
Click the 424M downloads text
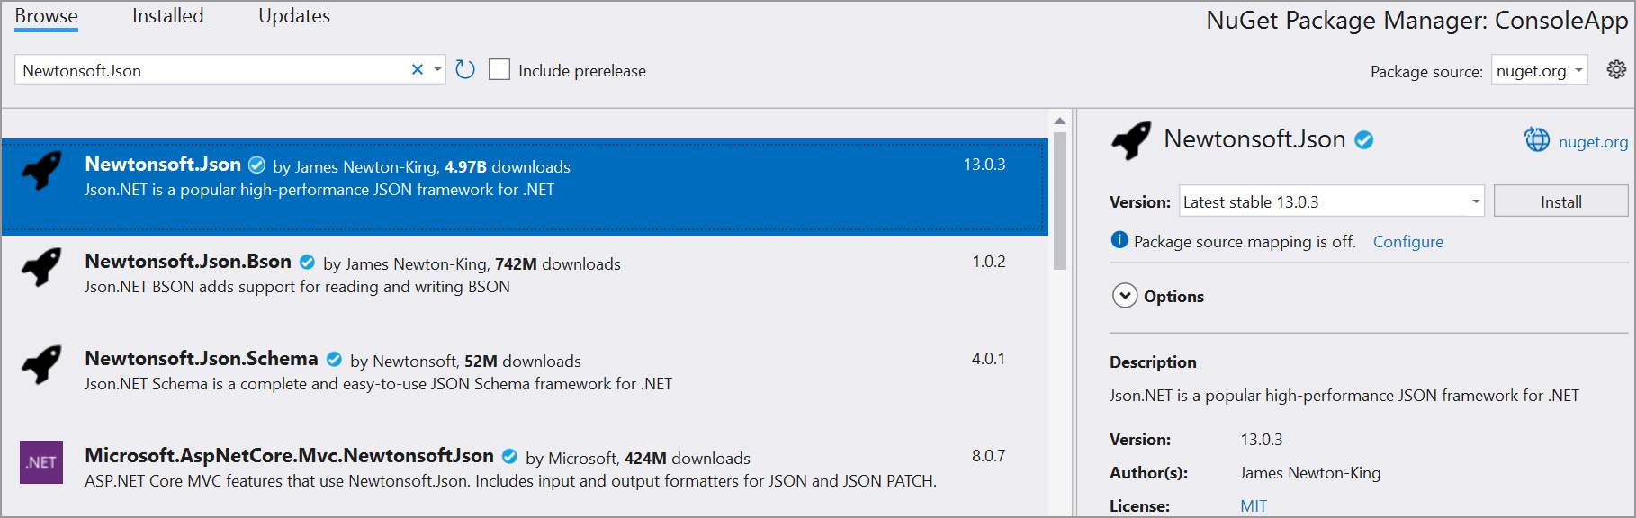click(688, 458)
